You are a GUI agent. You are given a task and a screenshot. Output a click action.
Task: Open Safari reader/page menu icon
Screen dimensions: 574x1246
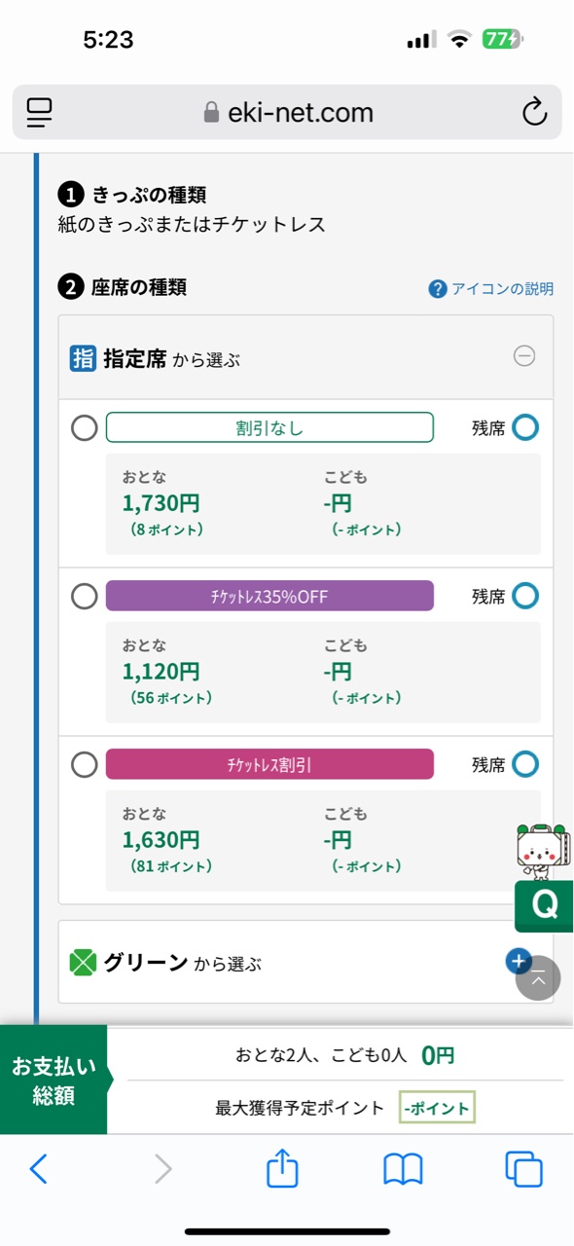tap(39, 113)
